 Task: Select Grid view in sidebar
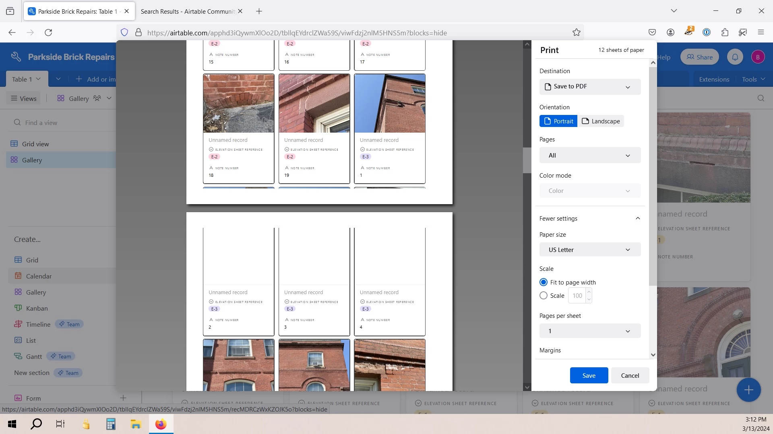coord(35,144)
